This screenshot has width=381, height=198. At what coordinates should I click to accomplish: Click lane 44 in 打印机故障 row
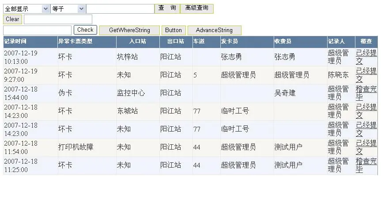(197, 147)
